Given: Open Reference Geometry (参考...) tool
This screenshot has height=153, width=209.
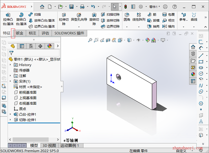Looking at the screenshot, I should [x=183, y=17].
